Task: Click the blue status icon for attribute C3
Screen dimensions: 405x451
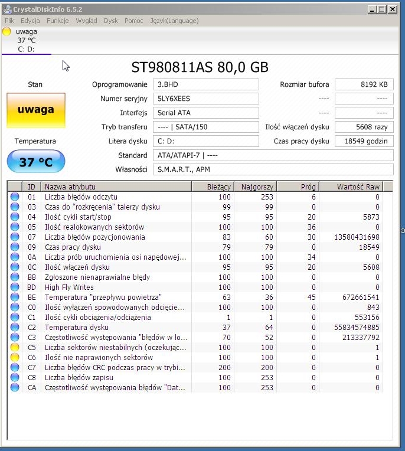Action: pos(15,337)
